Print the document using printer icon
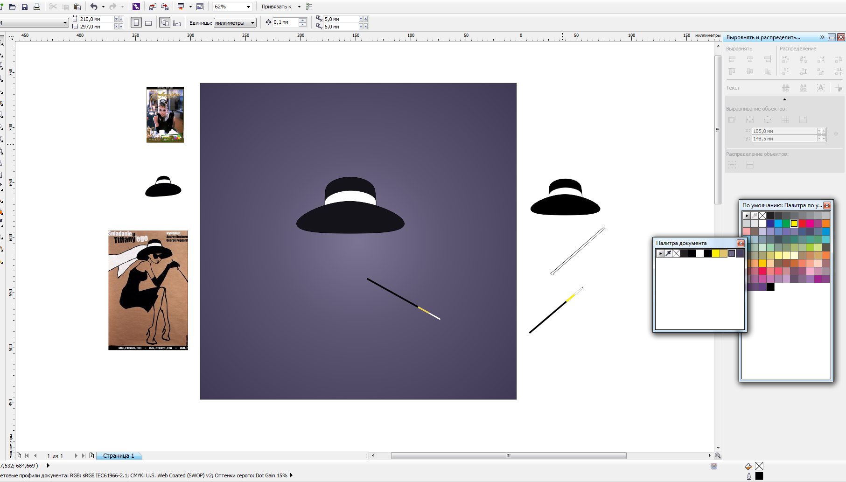The width and height of the screenshot is (846, 482). pyautogui.click(x=37, y=7)
